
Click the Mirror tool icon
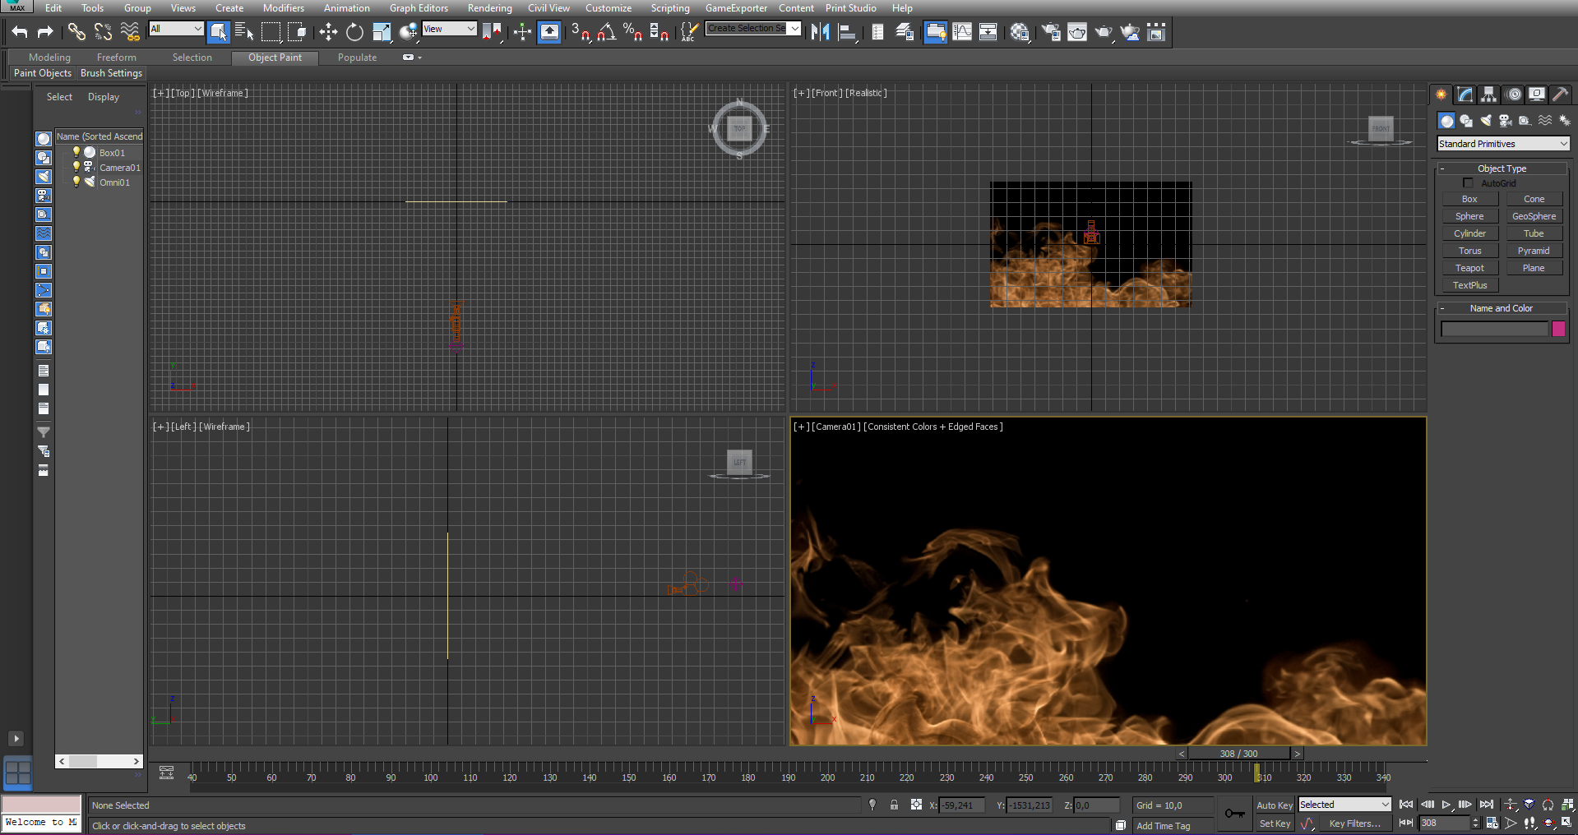coord(820,32)
